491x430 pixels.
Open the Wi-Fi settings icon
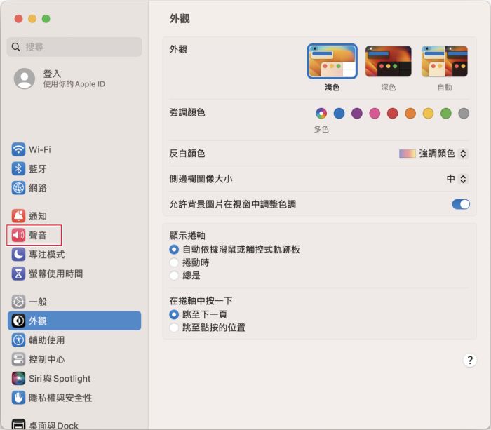pyautogui.click(x=18, y=149)
